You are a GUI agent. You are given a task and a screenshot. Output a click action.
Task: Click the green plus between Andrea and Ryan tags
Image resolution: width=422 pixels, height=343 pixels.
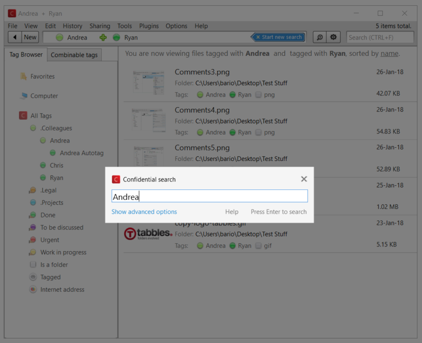pos(102,37)
